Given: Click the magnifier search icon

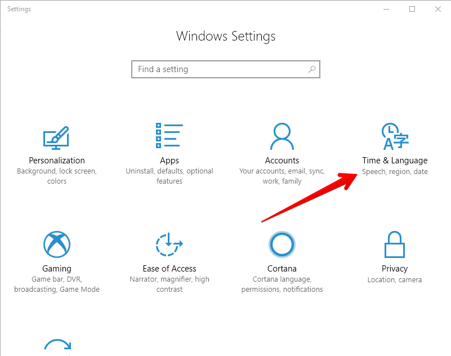Looking at the screenshot, I should 312,69.
